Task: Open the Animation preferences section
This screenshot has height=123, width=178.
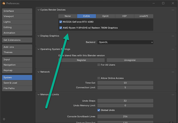Action: click(x=17, y=33)
